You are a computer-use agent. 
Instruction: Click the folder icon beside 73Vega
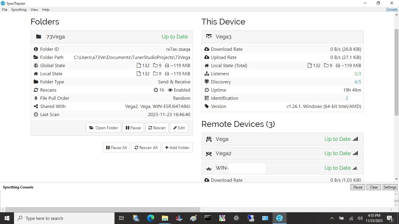click(39, 37)
